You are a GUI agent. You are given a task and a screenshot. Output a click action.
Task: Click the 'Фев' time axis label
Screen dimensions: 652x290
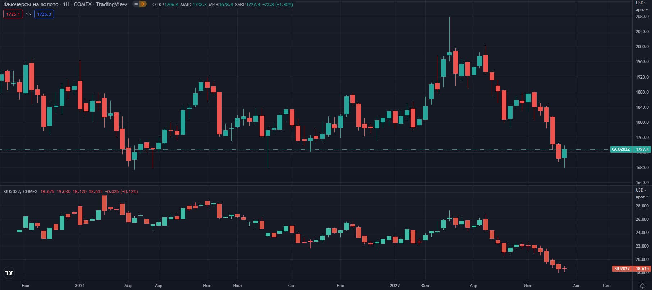click(425, 286)
